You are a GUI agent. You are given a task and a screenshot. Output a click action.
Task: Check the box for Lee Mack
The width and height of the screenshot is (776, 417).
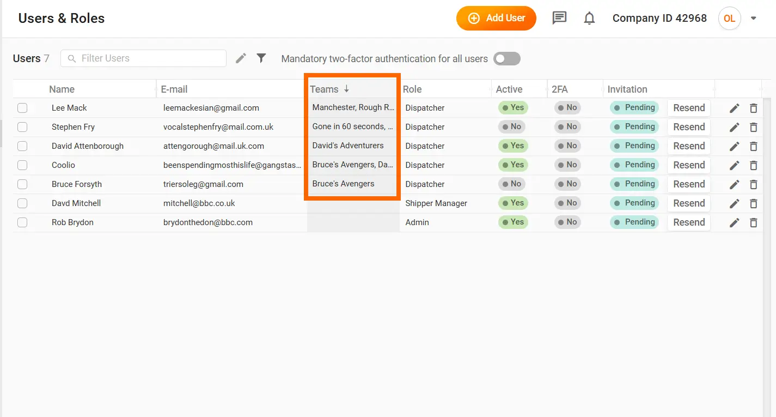[x=22, y=108]
